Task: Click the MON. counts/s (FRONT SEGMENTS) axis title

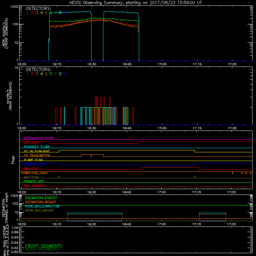Action: tap(5, 34)
